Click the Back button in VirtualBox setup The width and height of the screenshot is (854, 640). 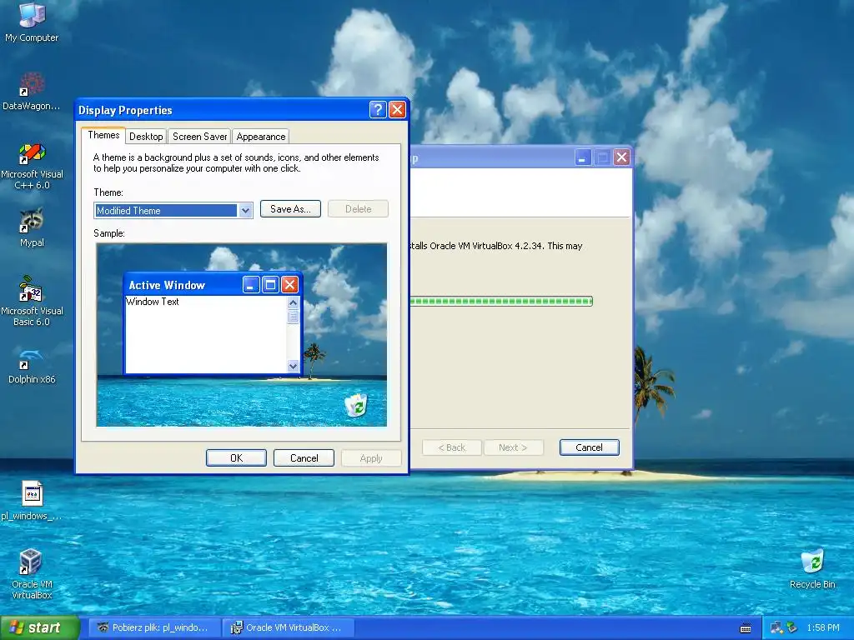tap(452, 447)
